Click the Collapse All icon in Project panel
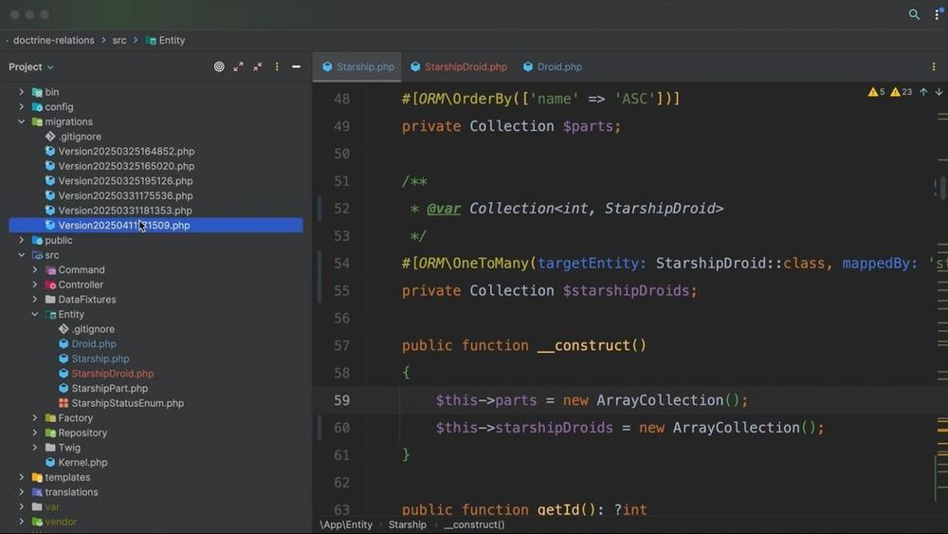Image resolution: width=948 pixels, height=534 pixels. pos(258,66)
